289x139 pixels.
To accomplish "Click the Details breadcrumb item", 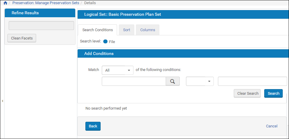I will pos(90,3).
